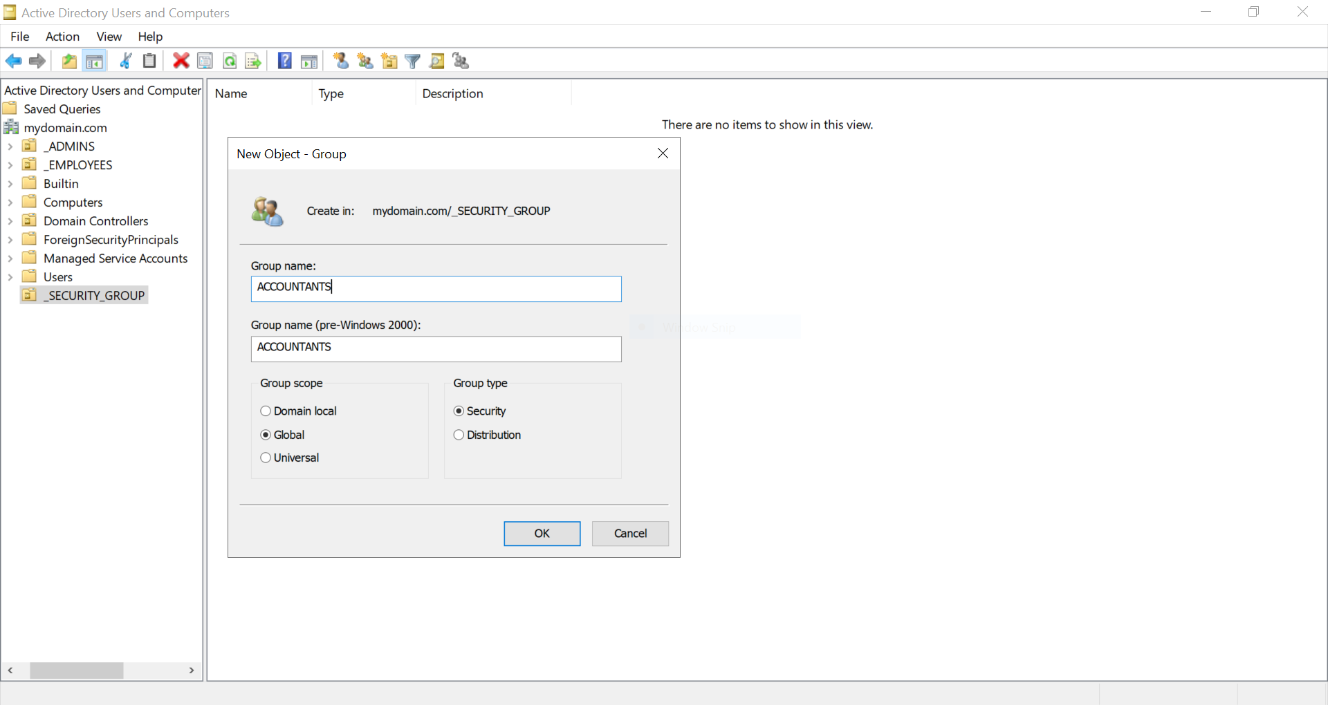
Task: Sort by the Name column header
Action: [x=260, y=93]
